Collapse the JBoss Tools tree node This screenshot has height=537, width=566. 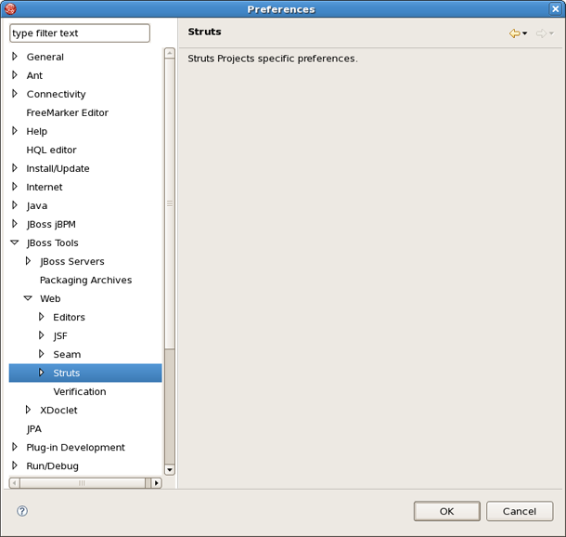coord(15,242)
